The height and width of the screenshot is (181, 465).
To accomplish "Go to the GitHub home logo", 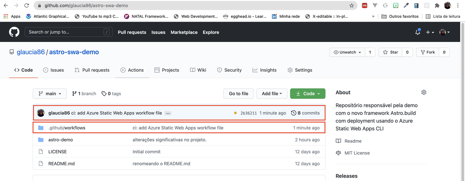I will [x=14, y=32].
